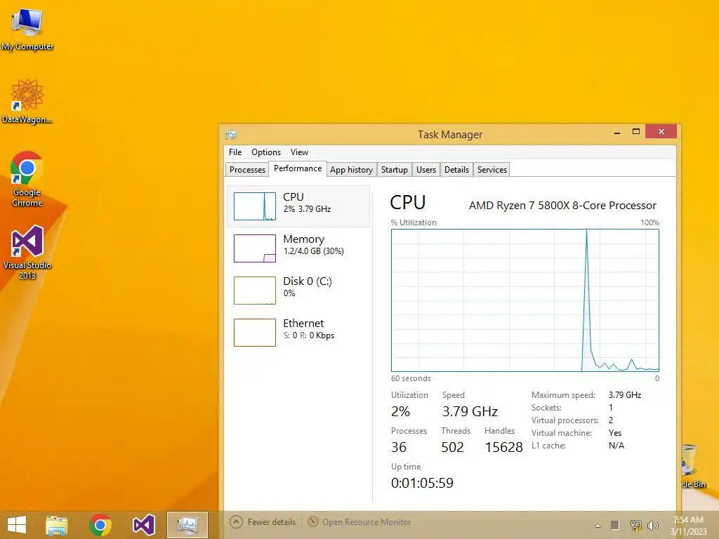This screenshot has height=539, width=719.
Task: Launch Chrome from the taskbar
Action: (x=100, y=525)
